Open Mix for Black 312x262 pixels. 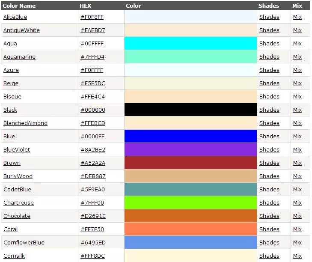297,110
